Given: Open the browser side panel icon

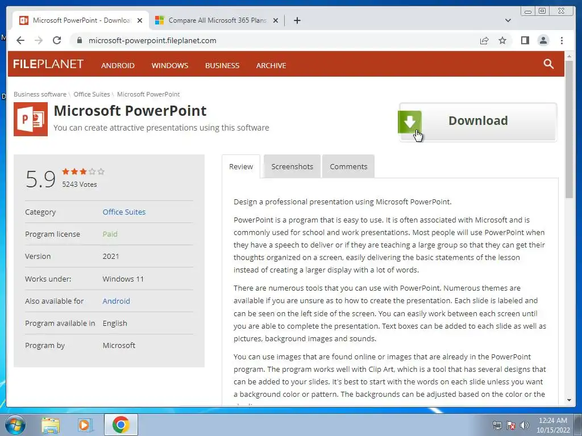Looking at the screenshot, I should coord(525,40).
